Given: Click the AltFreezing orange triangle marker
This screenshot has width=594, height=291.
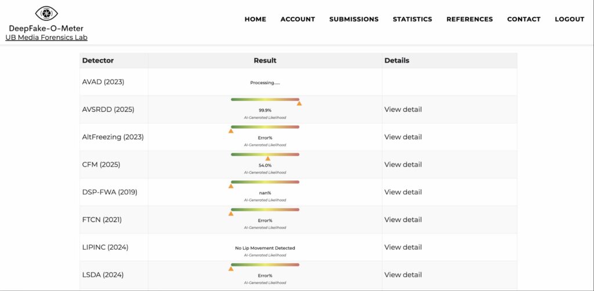Looking at the screenshot, I should tap(231, 131).
